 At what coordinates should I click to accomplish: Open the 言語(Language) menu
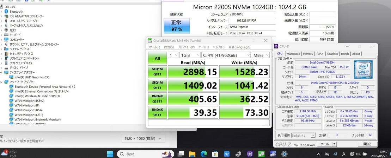click(239, 47)
